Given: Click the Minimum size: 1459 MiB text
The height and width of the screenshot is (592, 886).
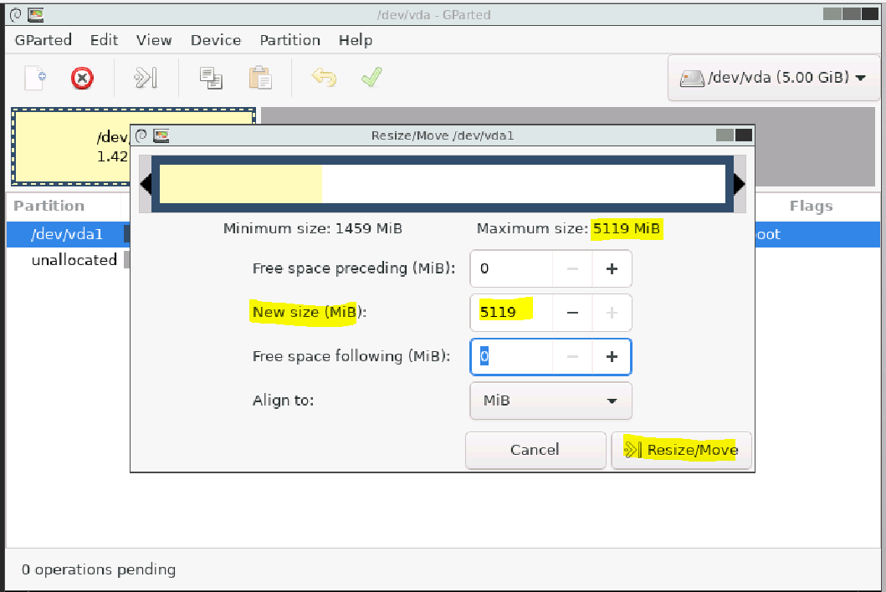Looking at the screenshot, I should [312, 228].
